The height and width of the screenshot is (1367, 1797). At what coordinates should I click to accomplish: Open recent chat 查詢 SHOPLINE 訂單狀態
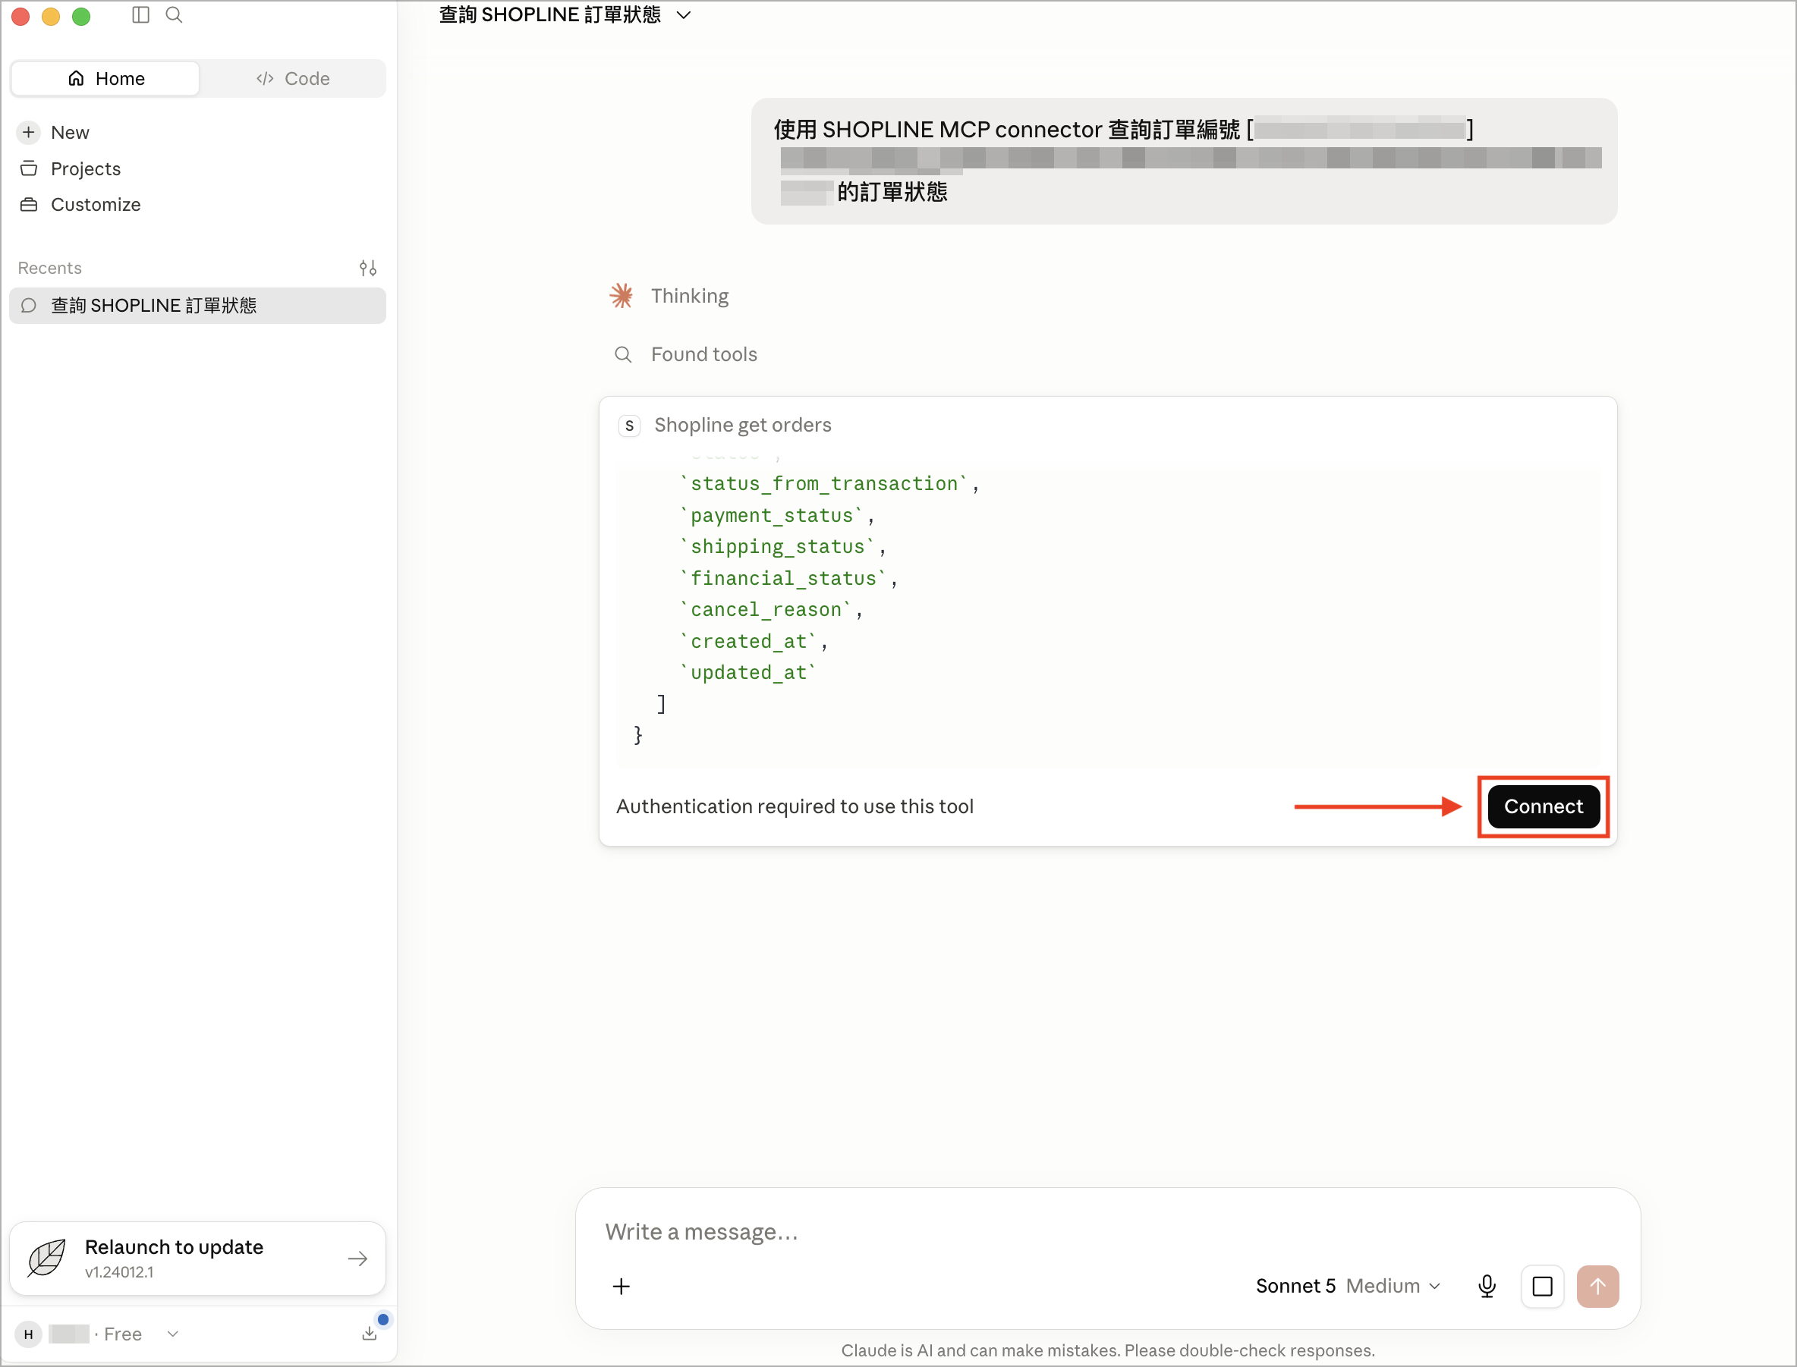coord(198,305)
